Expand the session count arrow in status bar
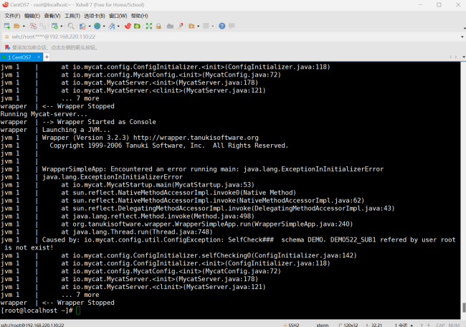 (412, 326)
